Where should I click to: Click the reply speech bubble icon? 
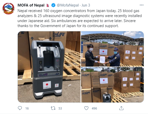[20, 108]
